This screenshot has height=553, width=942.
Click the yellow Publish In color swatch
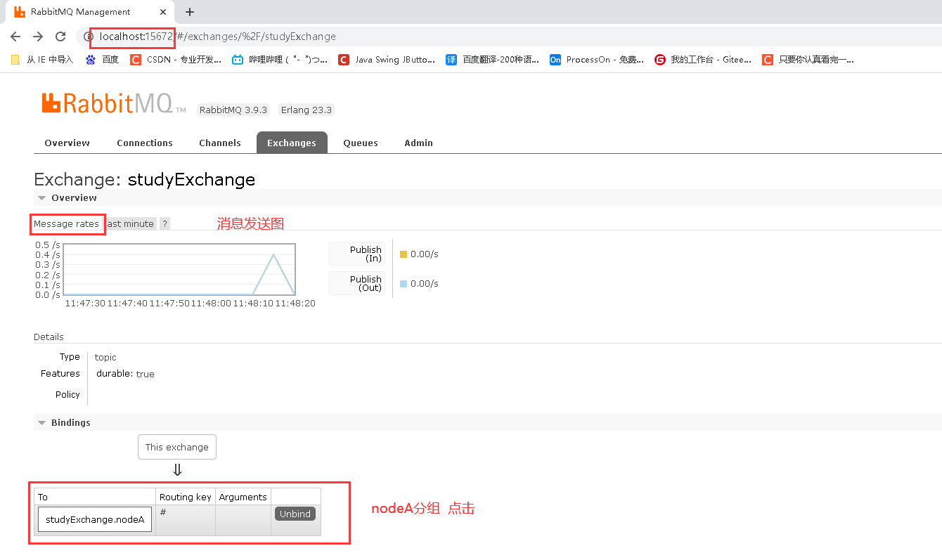tap(404, 254)
